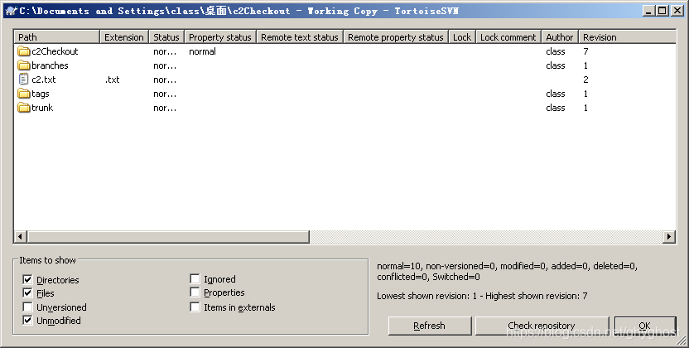Viewport: 689px width, 348px height.
Task: Click the Refresh button
Action: click(x=430, y=326)
